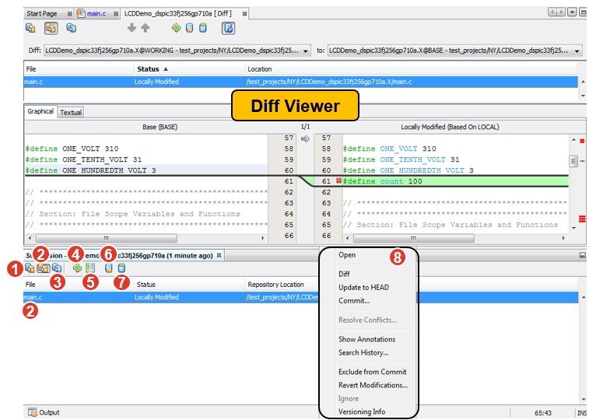Switch to the Textual tab
Image resolution: width=589 pixels, height=420 pixels.
click(71, 112)
